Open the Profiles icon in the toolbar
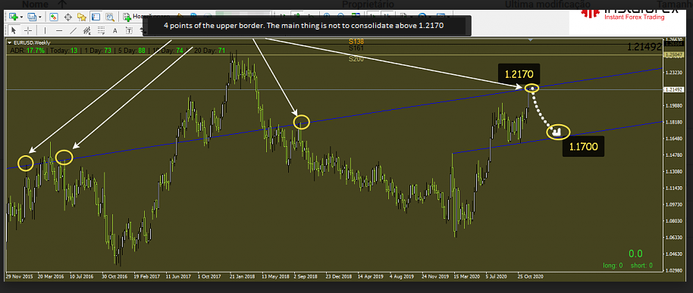Screen dimensions: 693x293 tap(32, 17)
